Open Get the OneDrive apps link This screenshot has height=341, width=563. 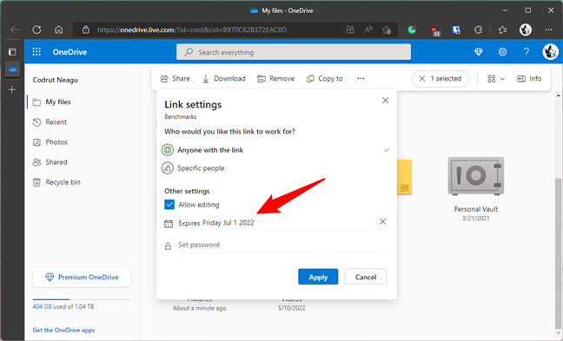(63, 331)
